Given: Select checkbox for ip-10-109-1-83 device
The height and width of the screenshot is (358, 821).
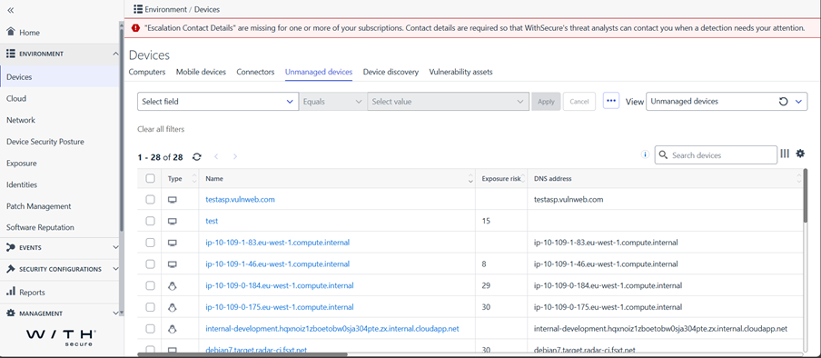Looking at the screenshot, I should (x=150, y=243).
